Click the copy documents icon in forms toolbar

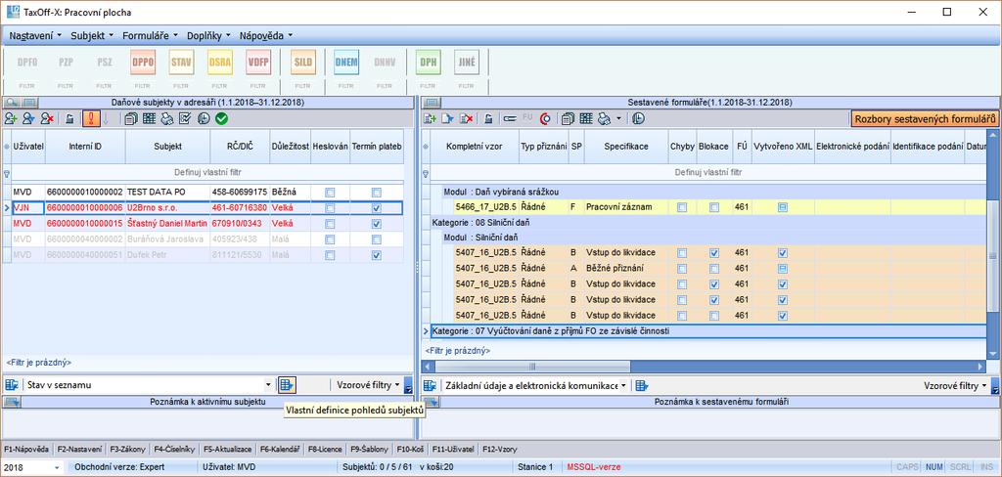568,118
